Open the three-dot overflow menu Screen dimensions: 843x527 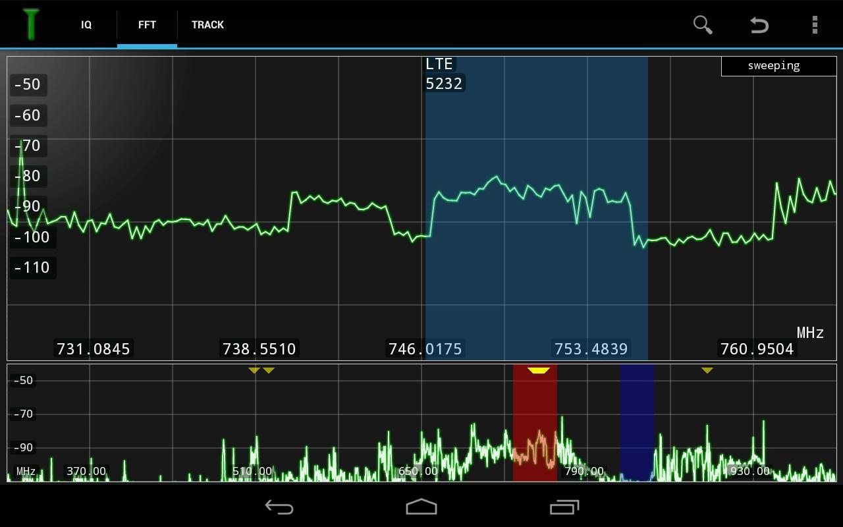[x=815, y=25]
